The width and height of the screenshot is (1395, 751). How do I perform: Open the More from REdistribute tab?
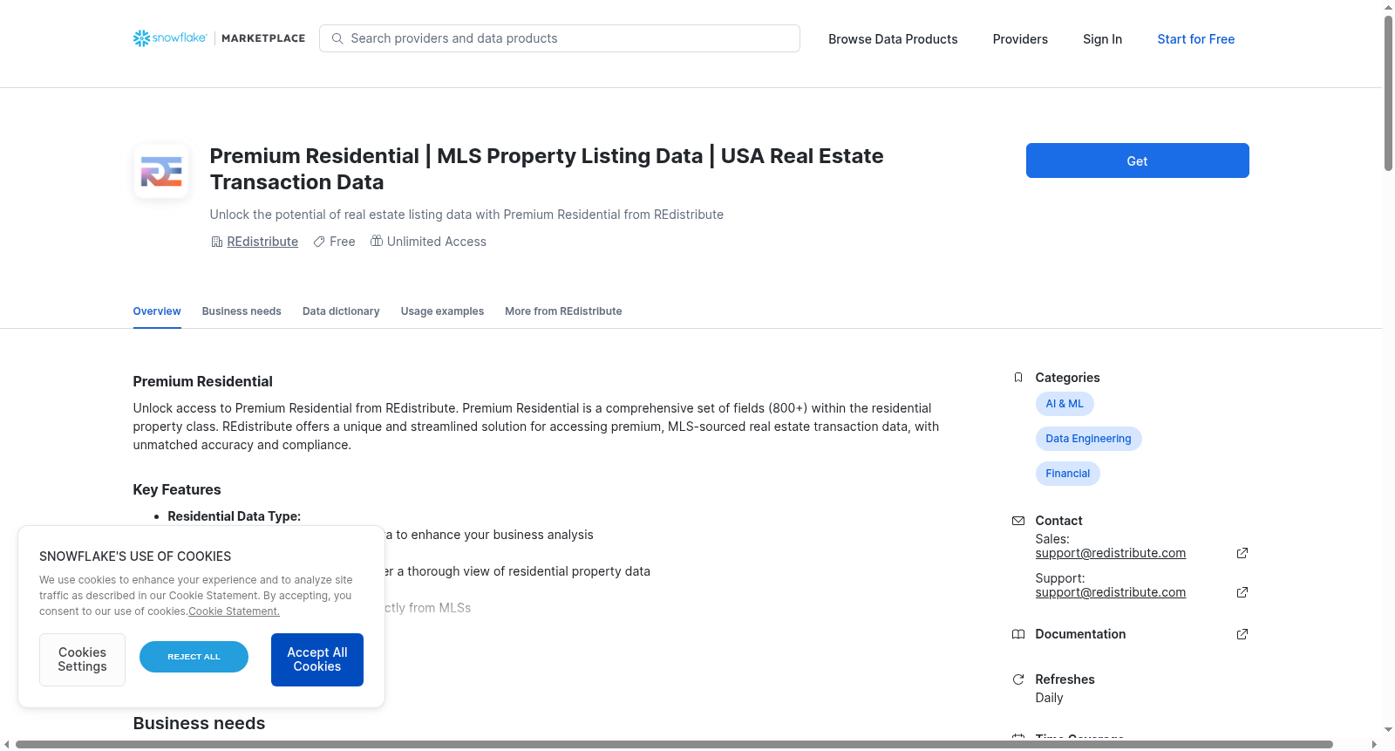click(563, 311)
